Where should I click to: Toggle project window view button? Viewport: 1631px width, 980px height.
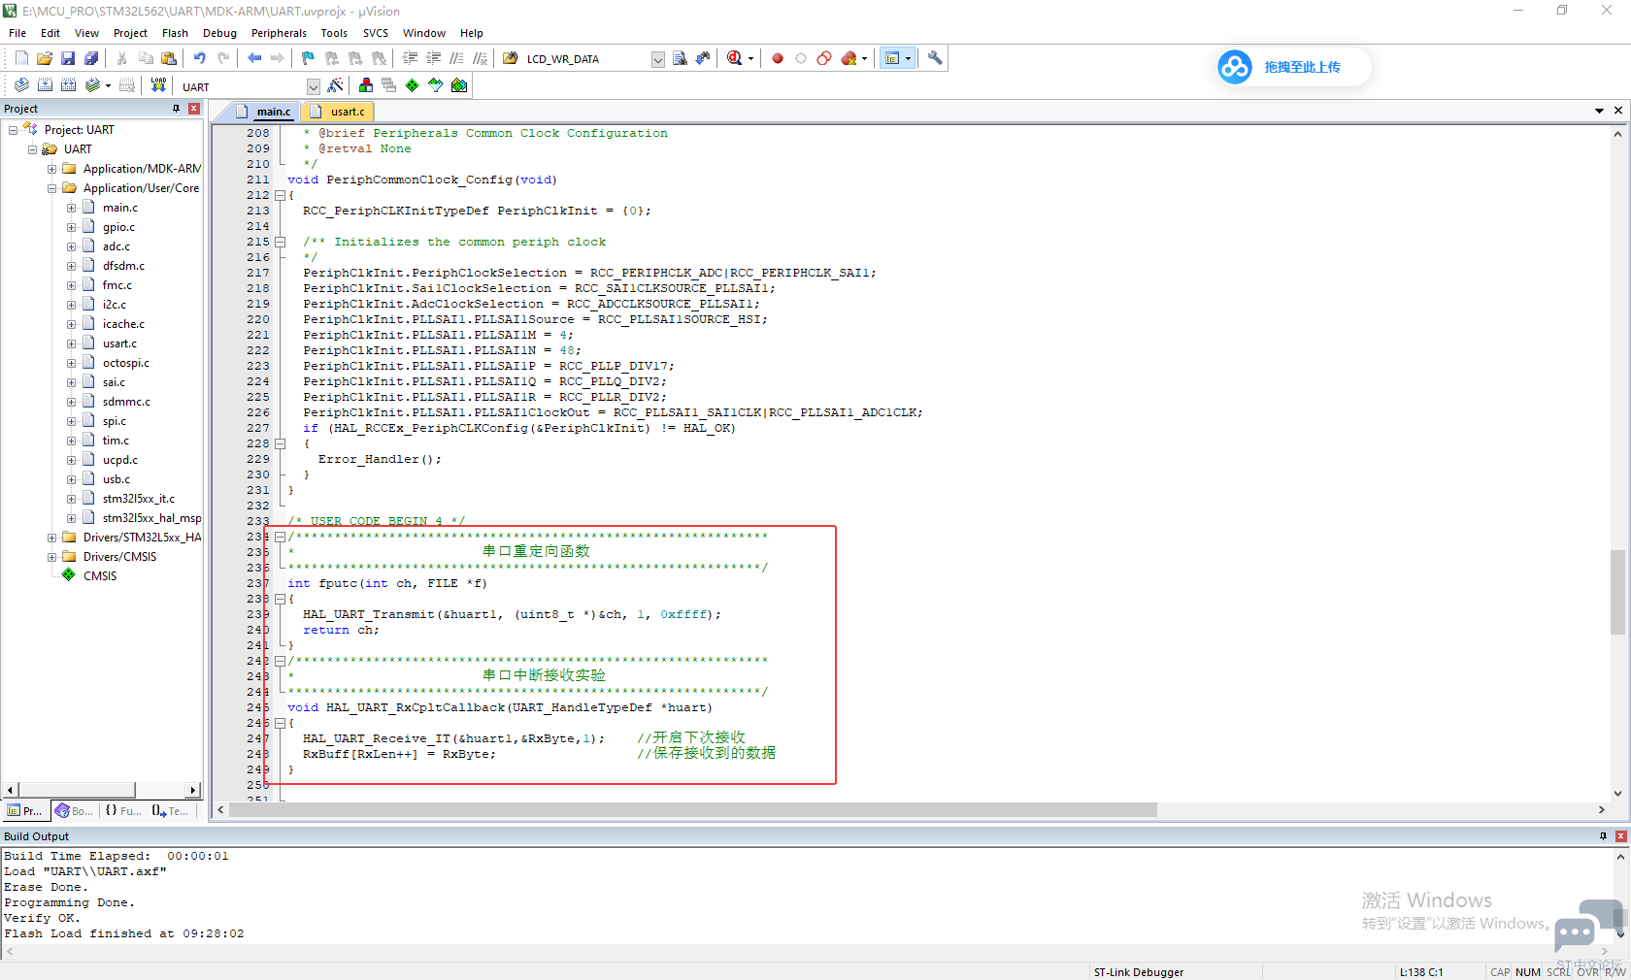click(x=892, y=58)
